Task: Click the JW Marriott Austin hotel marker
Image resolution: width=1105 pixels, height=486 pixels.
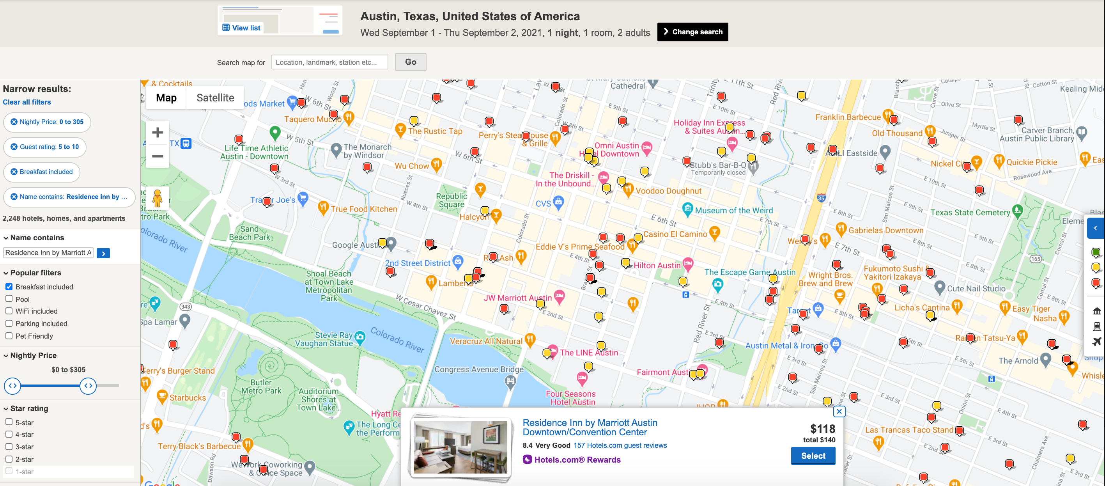Action: click(559, 296)
